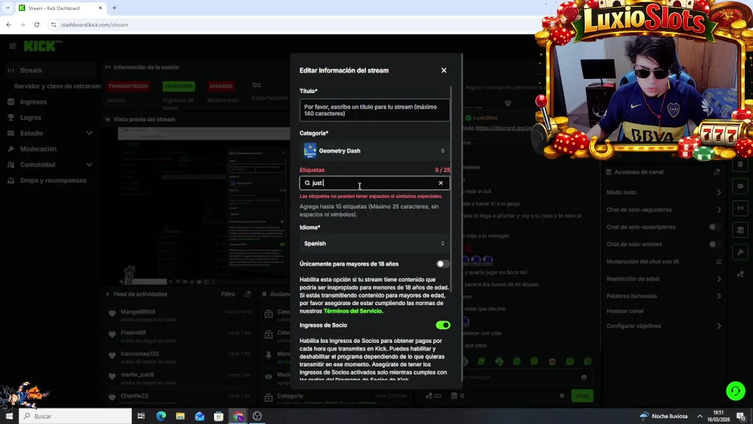The height and width of the screenshot is (424, 753).
Task: Open the emoji picker in chat message box
Action: 584,377
